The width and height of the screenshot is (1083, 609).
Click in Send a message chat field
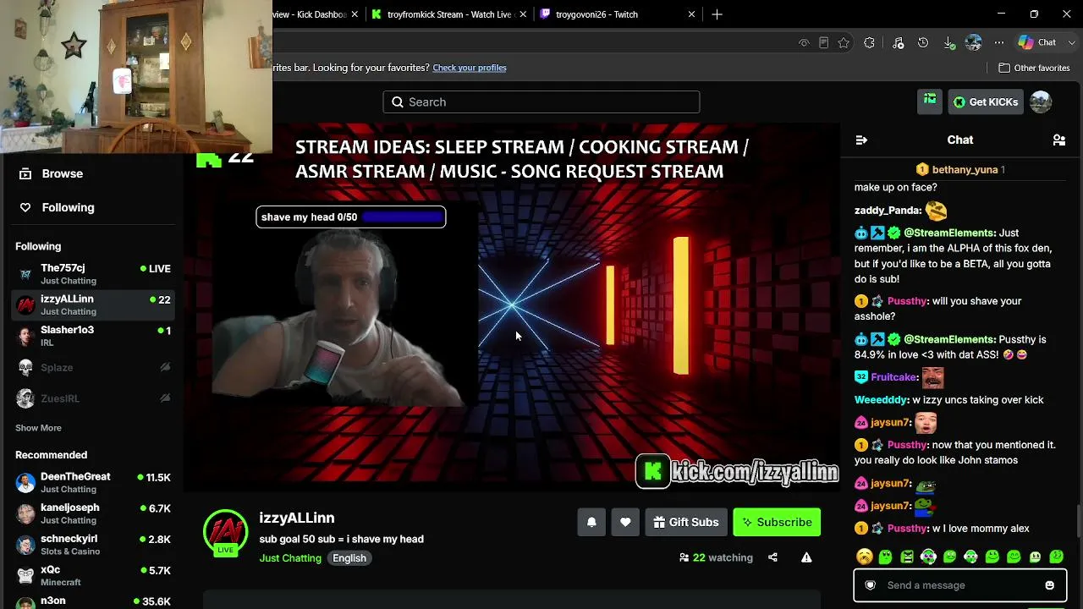[x=960, y=585]
